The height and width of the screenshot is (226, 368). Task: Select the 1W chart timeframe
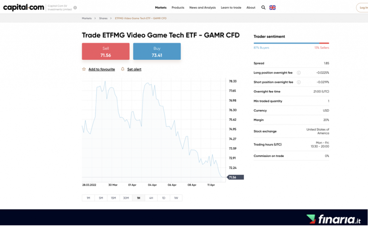pos(176,198)
